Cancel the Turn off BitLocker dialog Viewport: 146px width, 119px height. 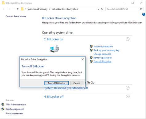tap(77, 83)
